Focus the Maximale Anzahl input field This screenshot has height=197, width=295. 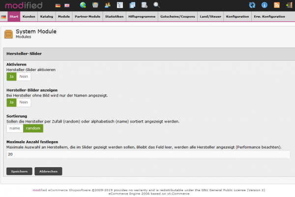(x=147, y=154)
